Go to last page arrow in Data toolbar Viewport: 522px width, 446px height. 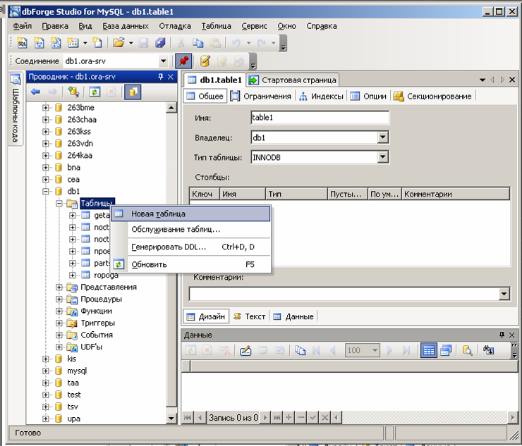click(406, 350)
